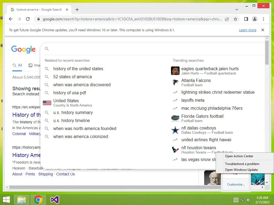Screen dimensions: 274x205
Task: Click the forward navigation arrow
Action: (19, 19)
